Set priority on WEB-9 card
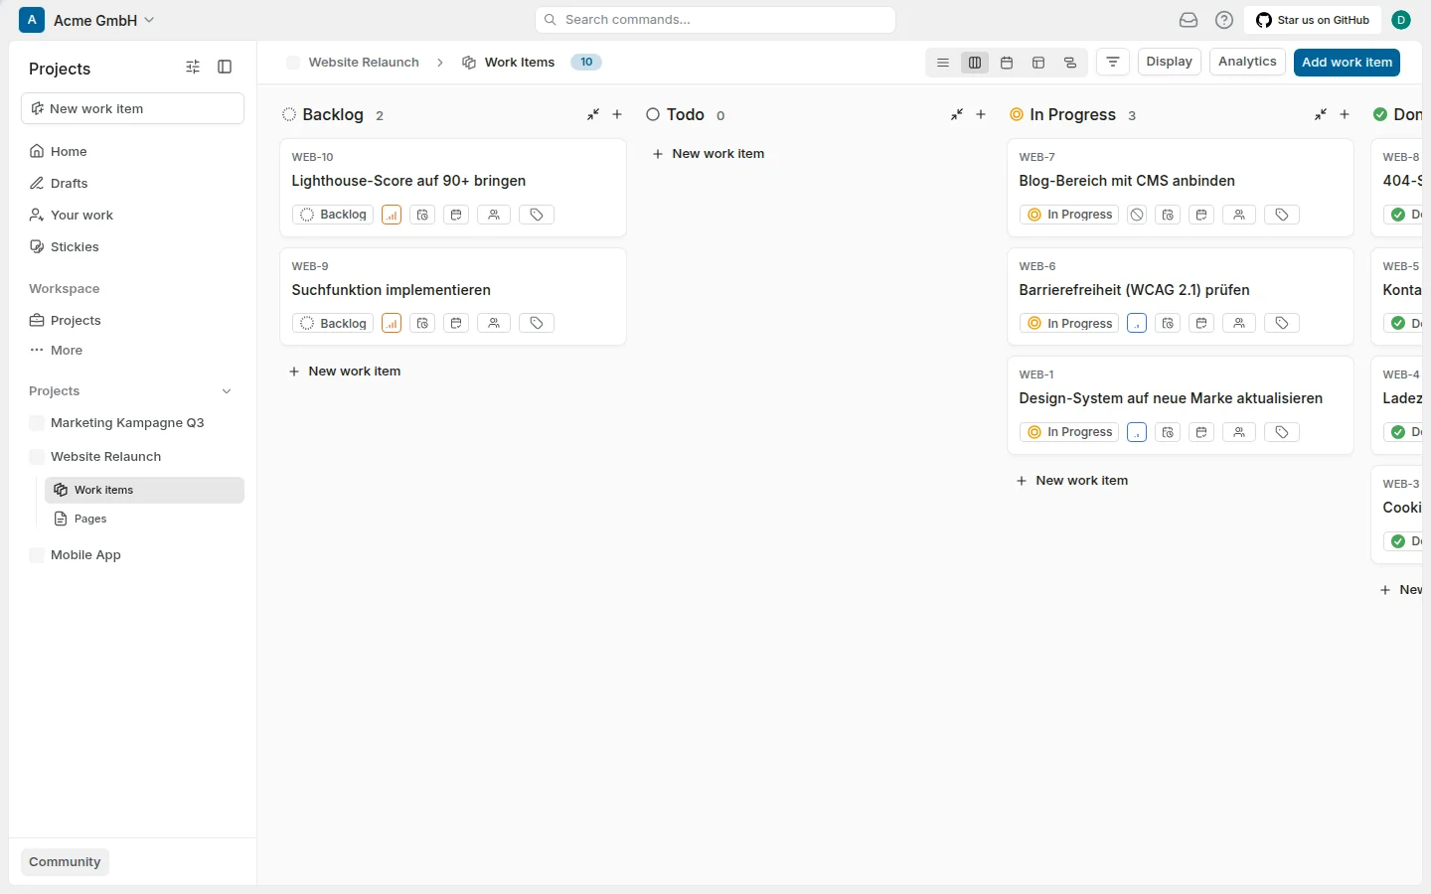1431x894 pixels. [x=392, y=324]
